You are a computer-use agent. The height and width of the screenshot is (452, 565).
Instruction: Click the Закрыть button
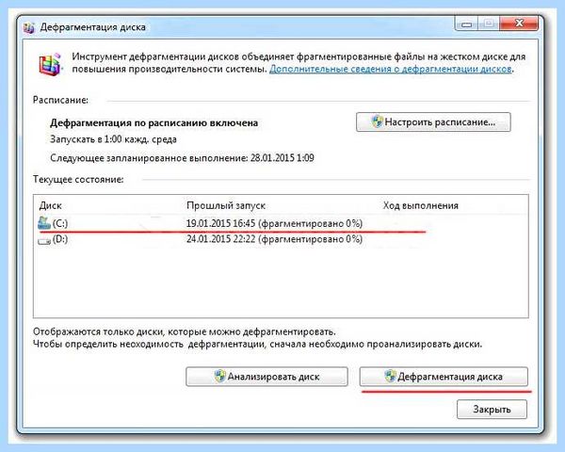[x=492, y=409]
